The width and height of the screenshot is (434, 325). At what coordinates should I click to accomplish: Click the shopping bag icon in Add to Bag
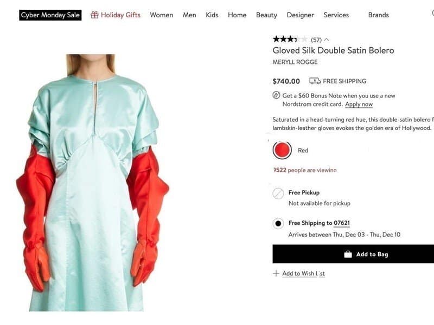pos(348,254)
